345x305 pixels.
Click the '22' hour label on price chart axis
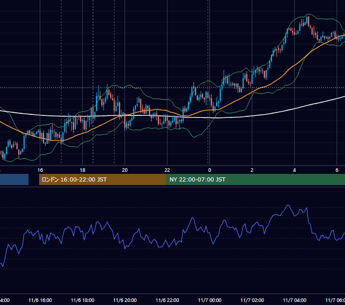coord(167,170)
